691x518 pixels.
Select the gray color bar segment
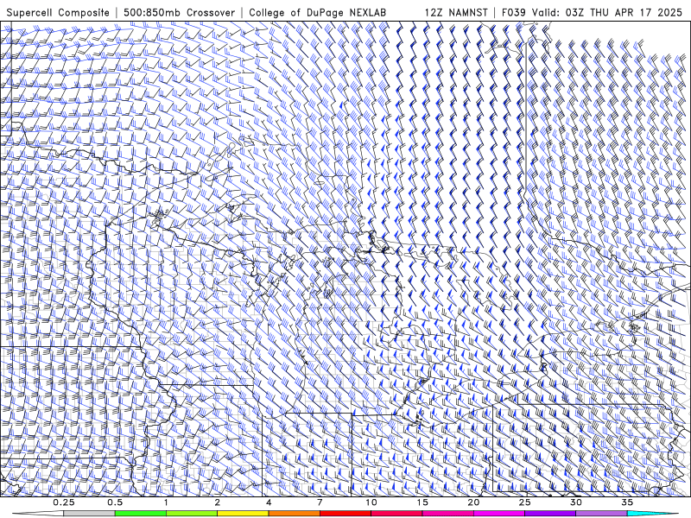point(90,514)
